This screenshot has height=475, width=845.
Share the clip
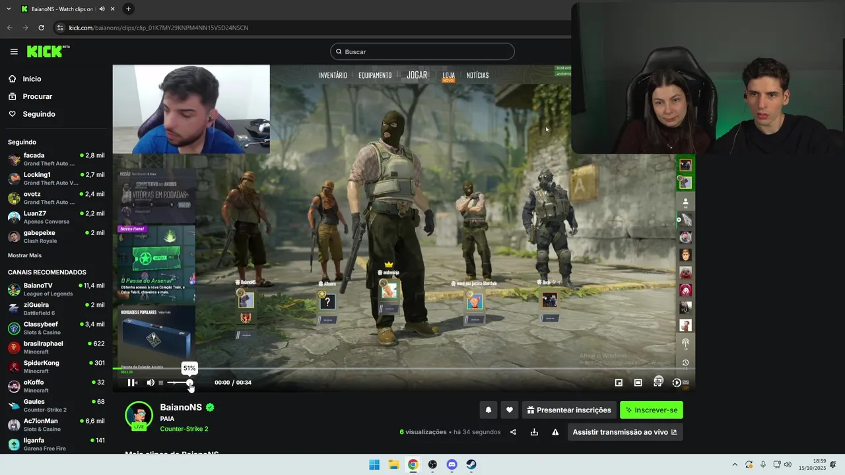(x=513, y=432)
